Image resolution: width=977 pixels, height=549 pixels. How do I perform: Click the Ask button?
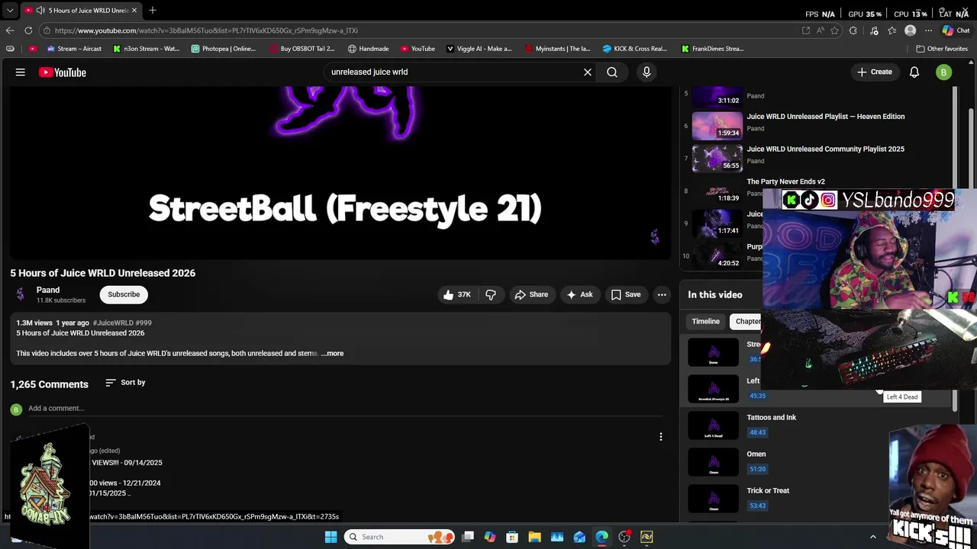579,295
